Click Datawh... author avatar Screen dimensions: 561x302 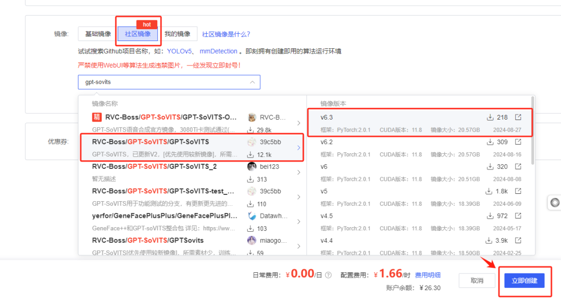(x=252, y=216)
